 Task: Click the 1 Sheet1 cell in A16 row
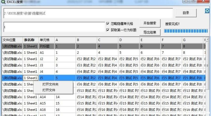click(31, 109)
